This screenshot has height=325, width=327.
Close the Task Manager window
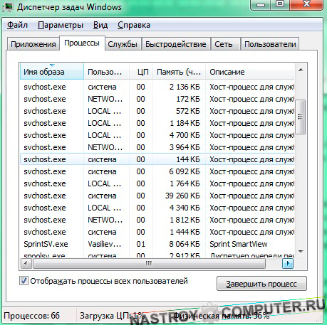(x=306, y=4)
